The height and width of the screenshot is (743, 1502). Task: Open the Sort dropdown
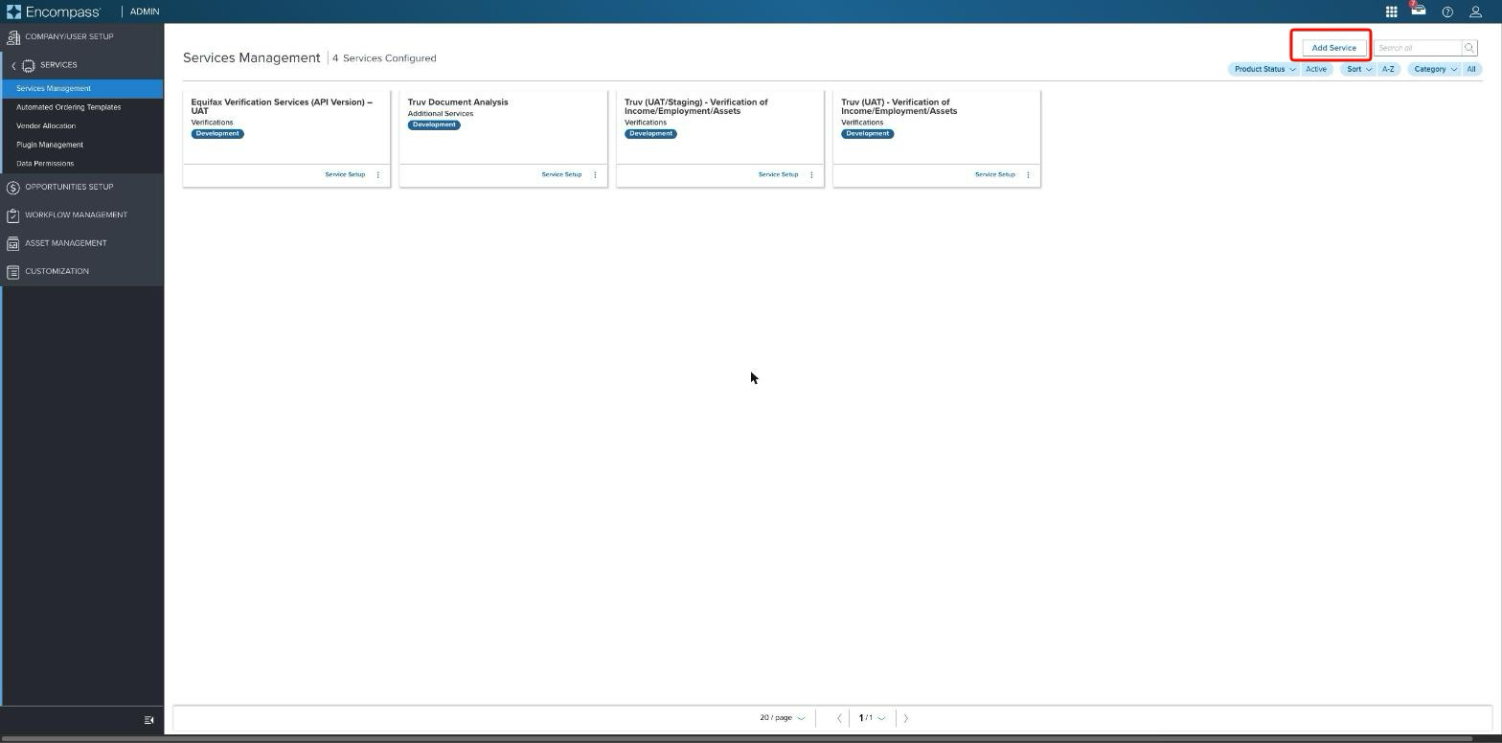coord(1358,69)
